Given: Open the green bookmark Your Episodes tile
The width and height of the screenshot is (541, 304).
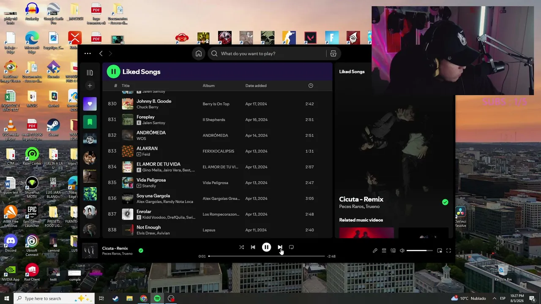Looking at the screenshot, I should [x=90, y=122].
